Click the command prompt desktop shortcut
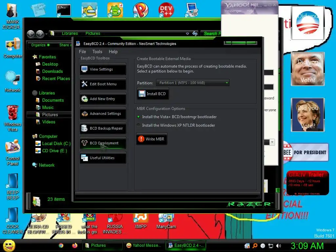This screenshot has height=252, width=336. tap(63, 10)
